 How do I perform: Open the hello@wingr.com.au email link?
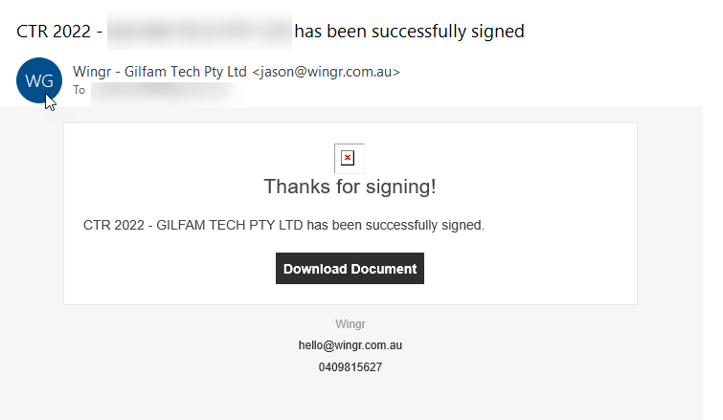point(350,345)
